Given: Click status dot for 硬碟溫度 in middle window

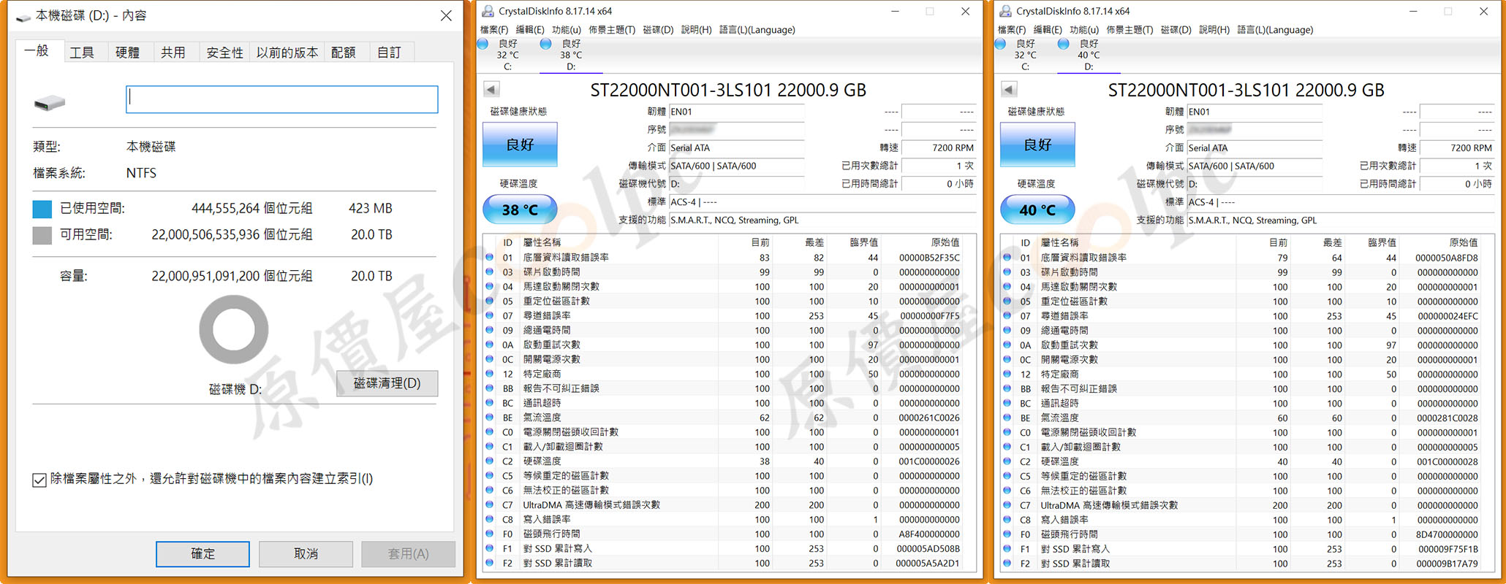Looking at the screenshot, I should [x=490, y=461].
